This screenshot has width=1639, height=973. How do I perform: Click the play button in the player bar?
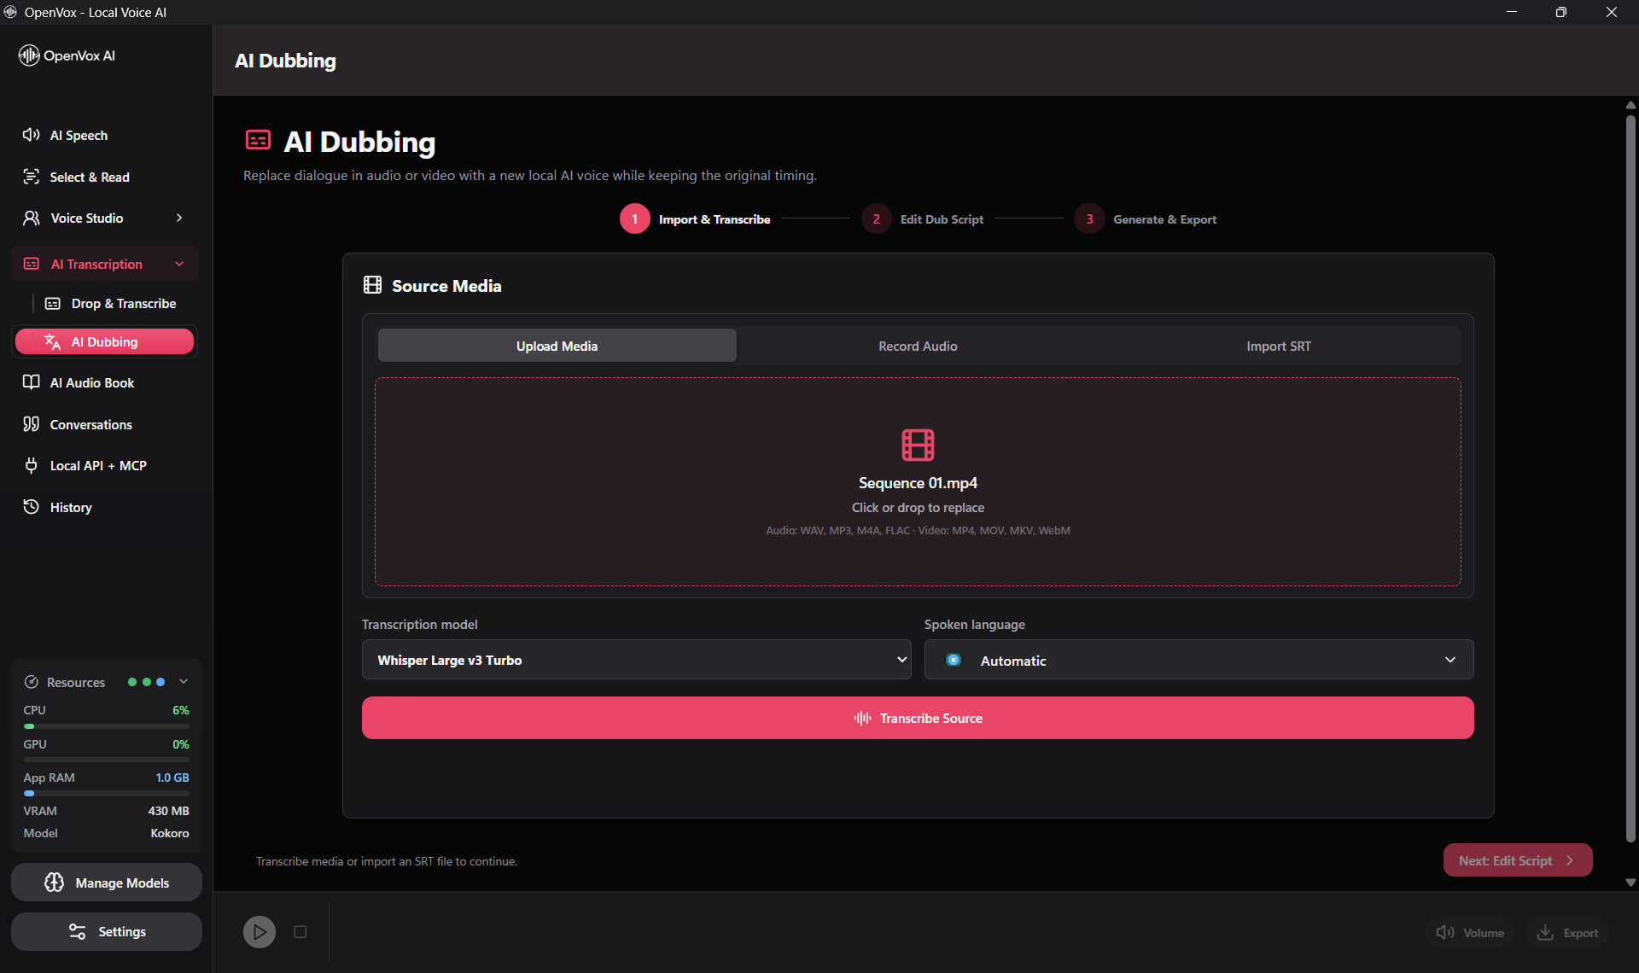click(260, 932)
